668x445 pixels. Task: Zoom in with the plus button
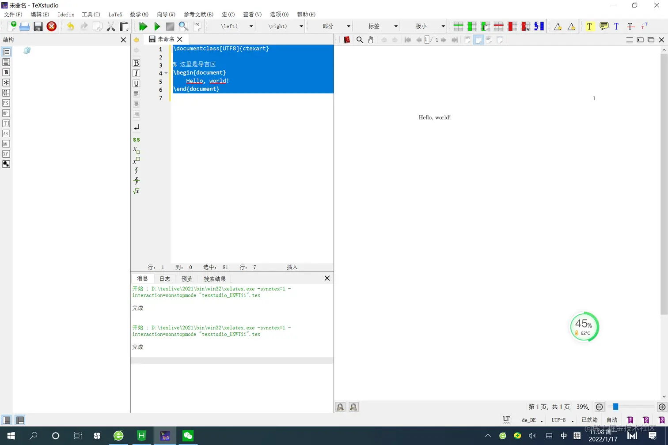(x=662, y=407)
